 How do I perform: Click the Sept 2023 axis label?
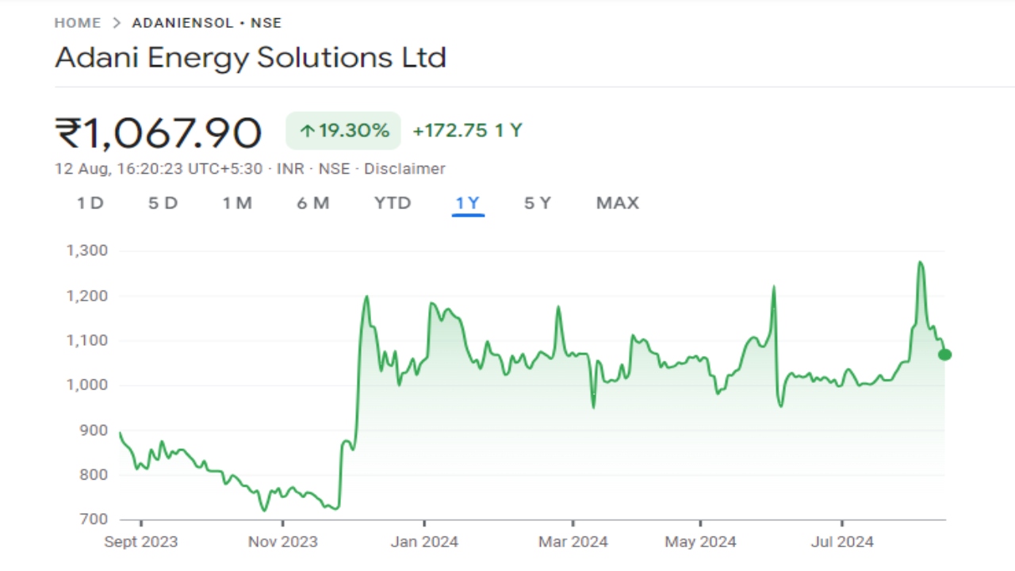(141, 542)
